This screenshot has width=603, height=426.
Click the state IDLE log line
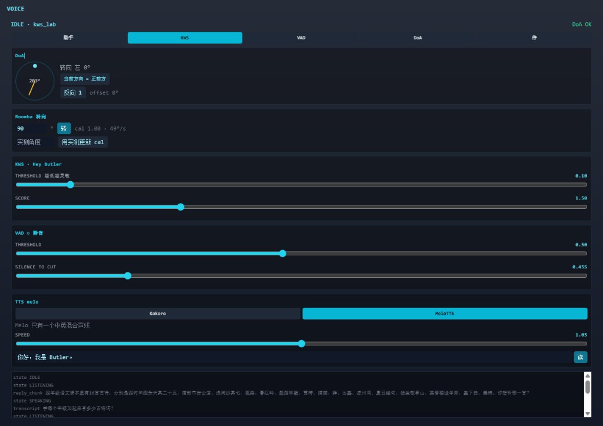[26, 378]
